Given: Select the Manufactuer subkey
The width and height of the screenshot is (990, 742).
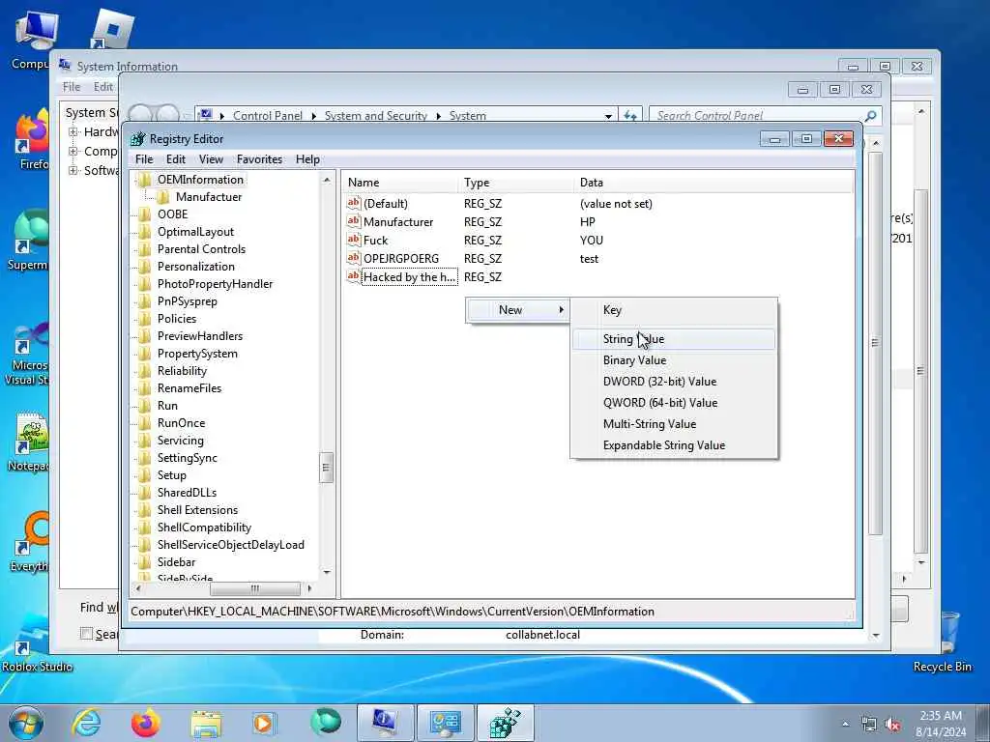Looking at the screenshot, I should (x=209, y=197).
